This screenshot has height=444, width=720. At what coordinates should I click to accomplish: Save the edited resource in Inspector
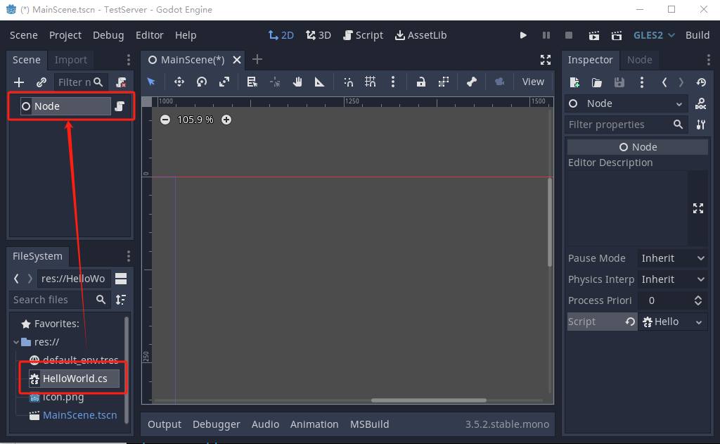click(619, 83)
